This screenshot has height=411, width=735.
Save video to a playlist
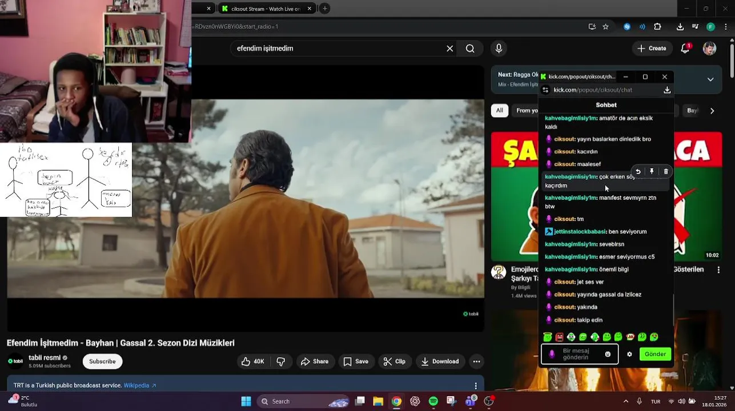pyautogui.click(x=356, y=361)
